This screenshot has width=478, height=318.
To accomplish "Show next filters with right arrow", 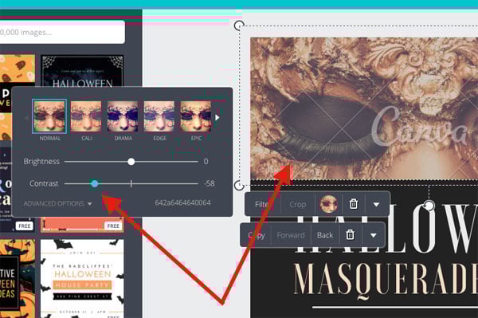I will coord(217,117).
